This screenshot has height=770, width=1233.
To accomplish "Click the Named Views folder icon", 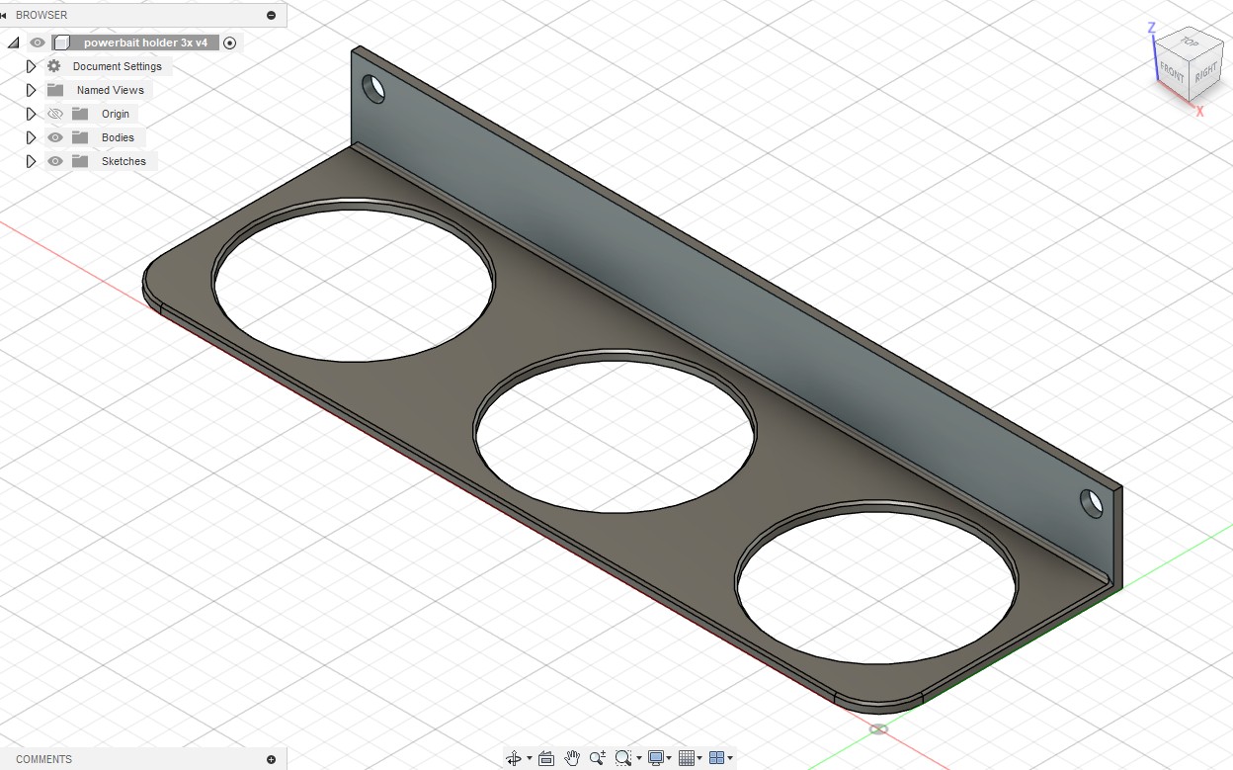I will pos(55,90).
